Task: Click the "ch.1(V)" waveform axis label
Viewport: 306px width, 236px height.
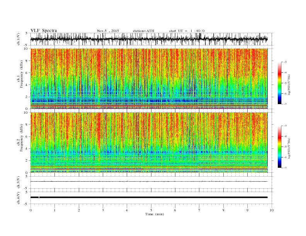Action: pos(19,39)
